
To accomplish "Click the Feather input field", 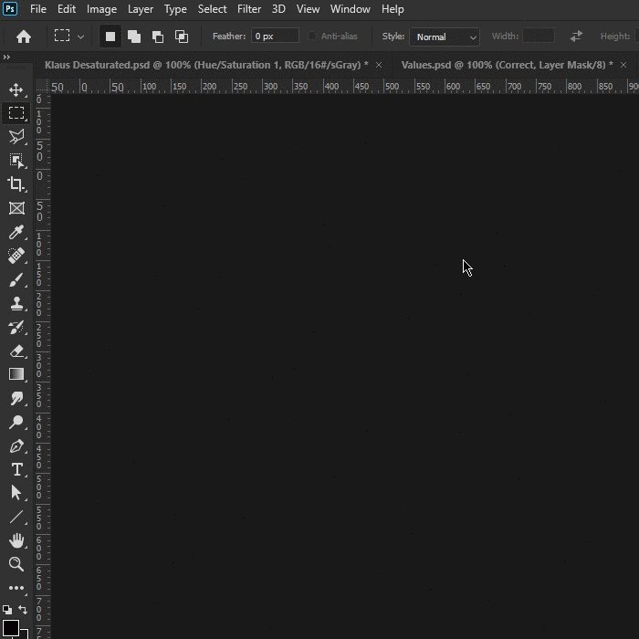I will click(275, 37).
